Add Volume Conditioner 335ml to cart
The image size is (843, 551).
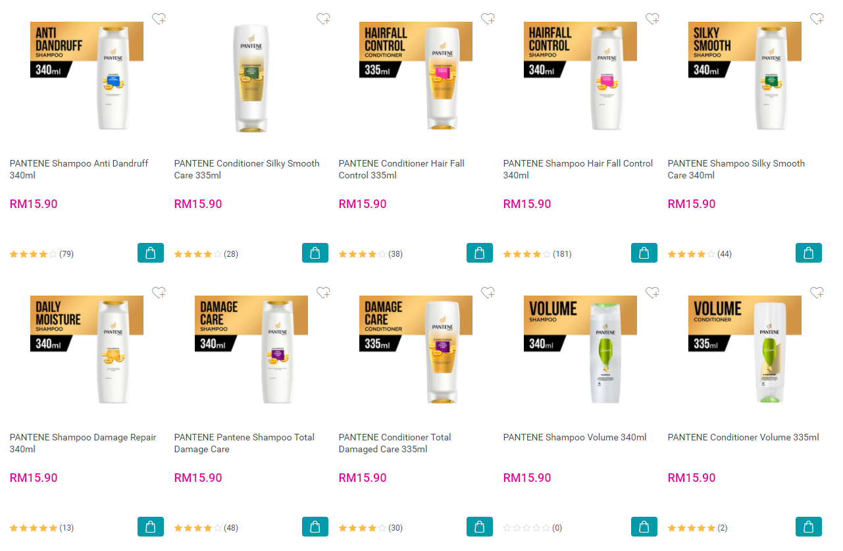pos(809,527)
